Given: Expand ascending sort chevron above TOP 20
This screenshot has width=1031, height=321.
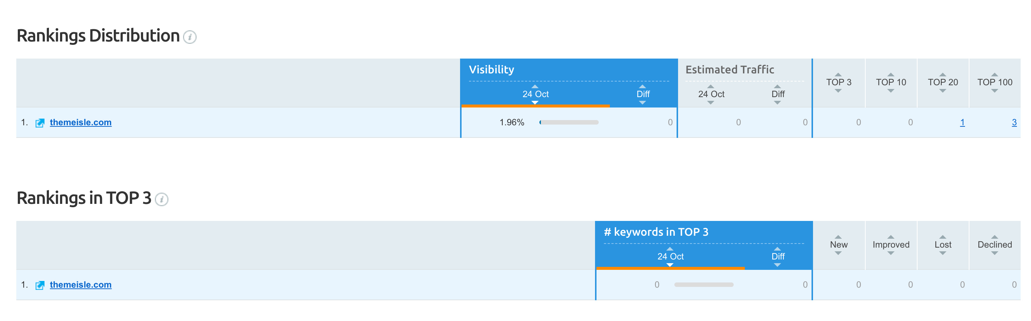Looking at the screenshot, I should [943, 74].
